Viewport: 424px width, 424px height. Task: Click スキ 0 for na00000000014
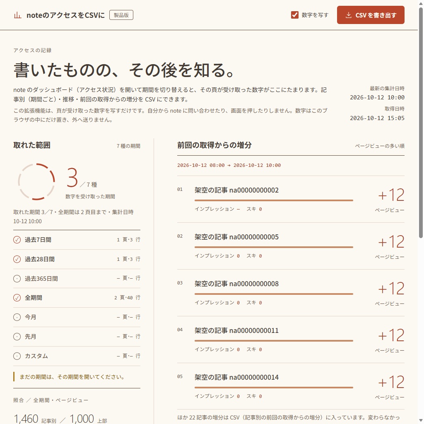(254, 396)
